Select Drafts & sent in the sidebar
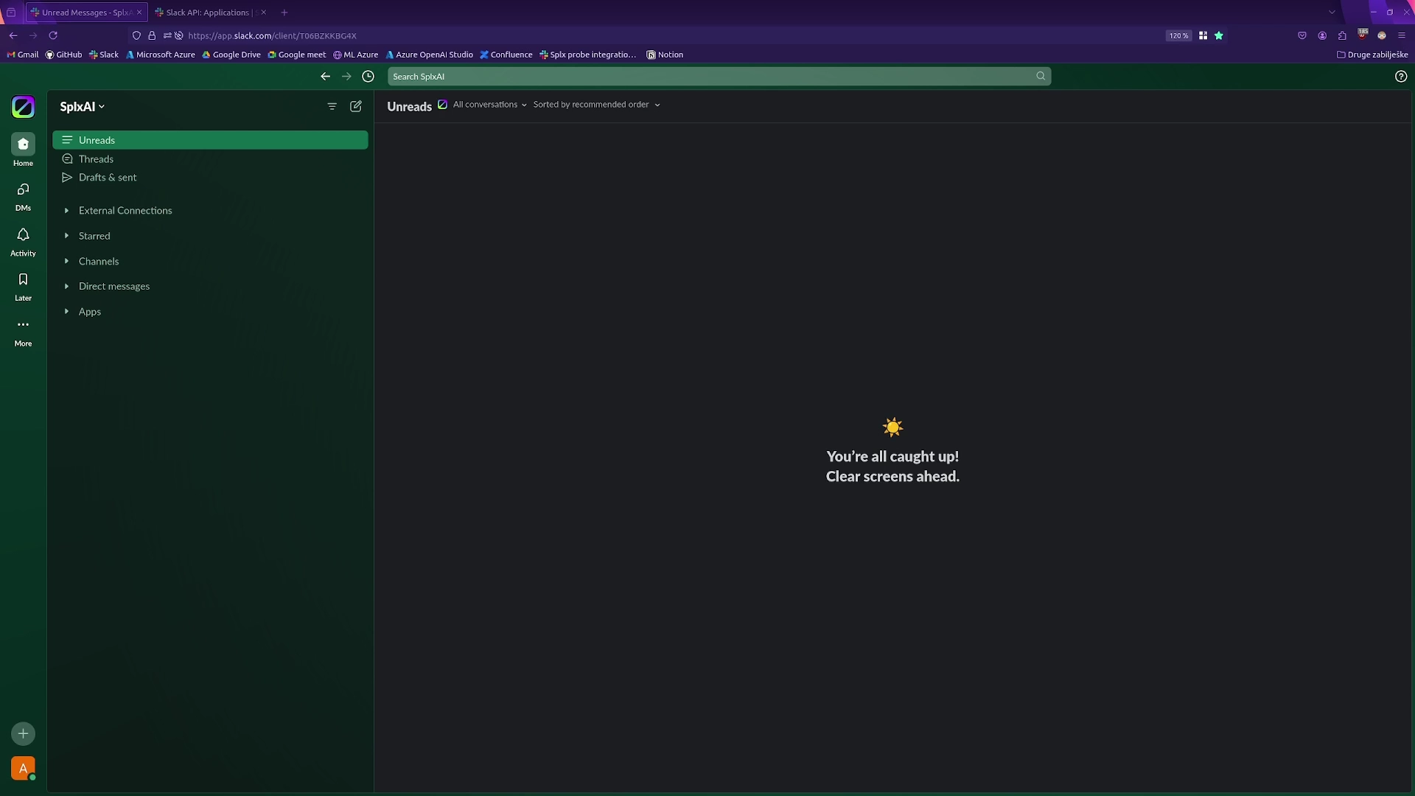Image resolution: width=1415 pixels, height=796 pixels. tap(108, 178)
